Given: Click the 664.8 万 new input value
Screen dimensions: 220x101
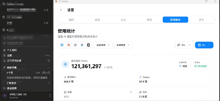Looking at the screenshot, I should (x=69, y=81).
